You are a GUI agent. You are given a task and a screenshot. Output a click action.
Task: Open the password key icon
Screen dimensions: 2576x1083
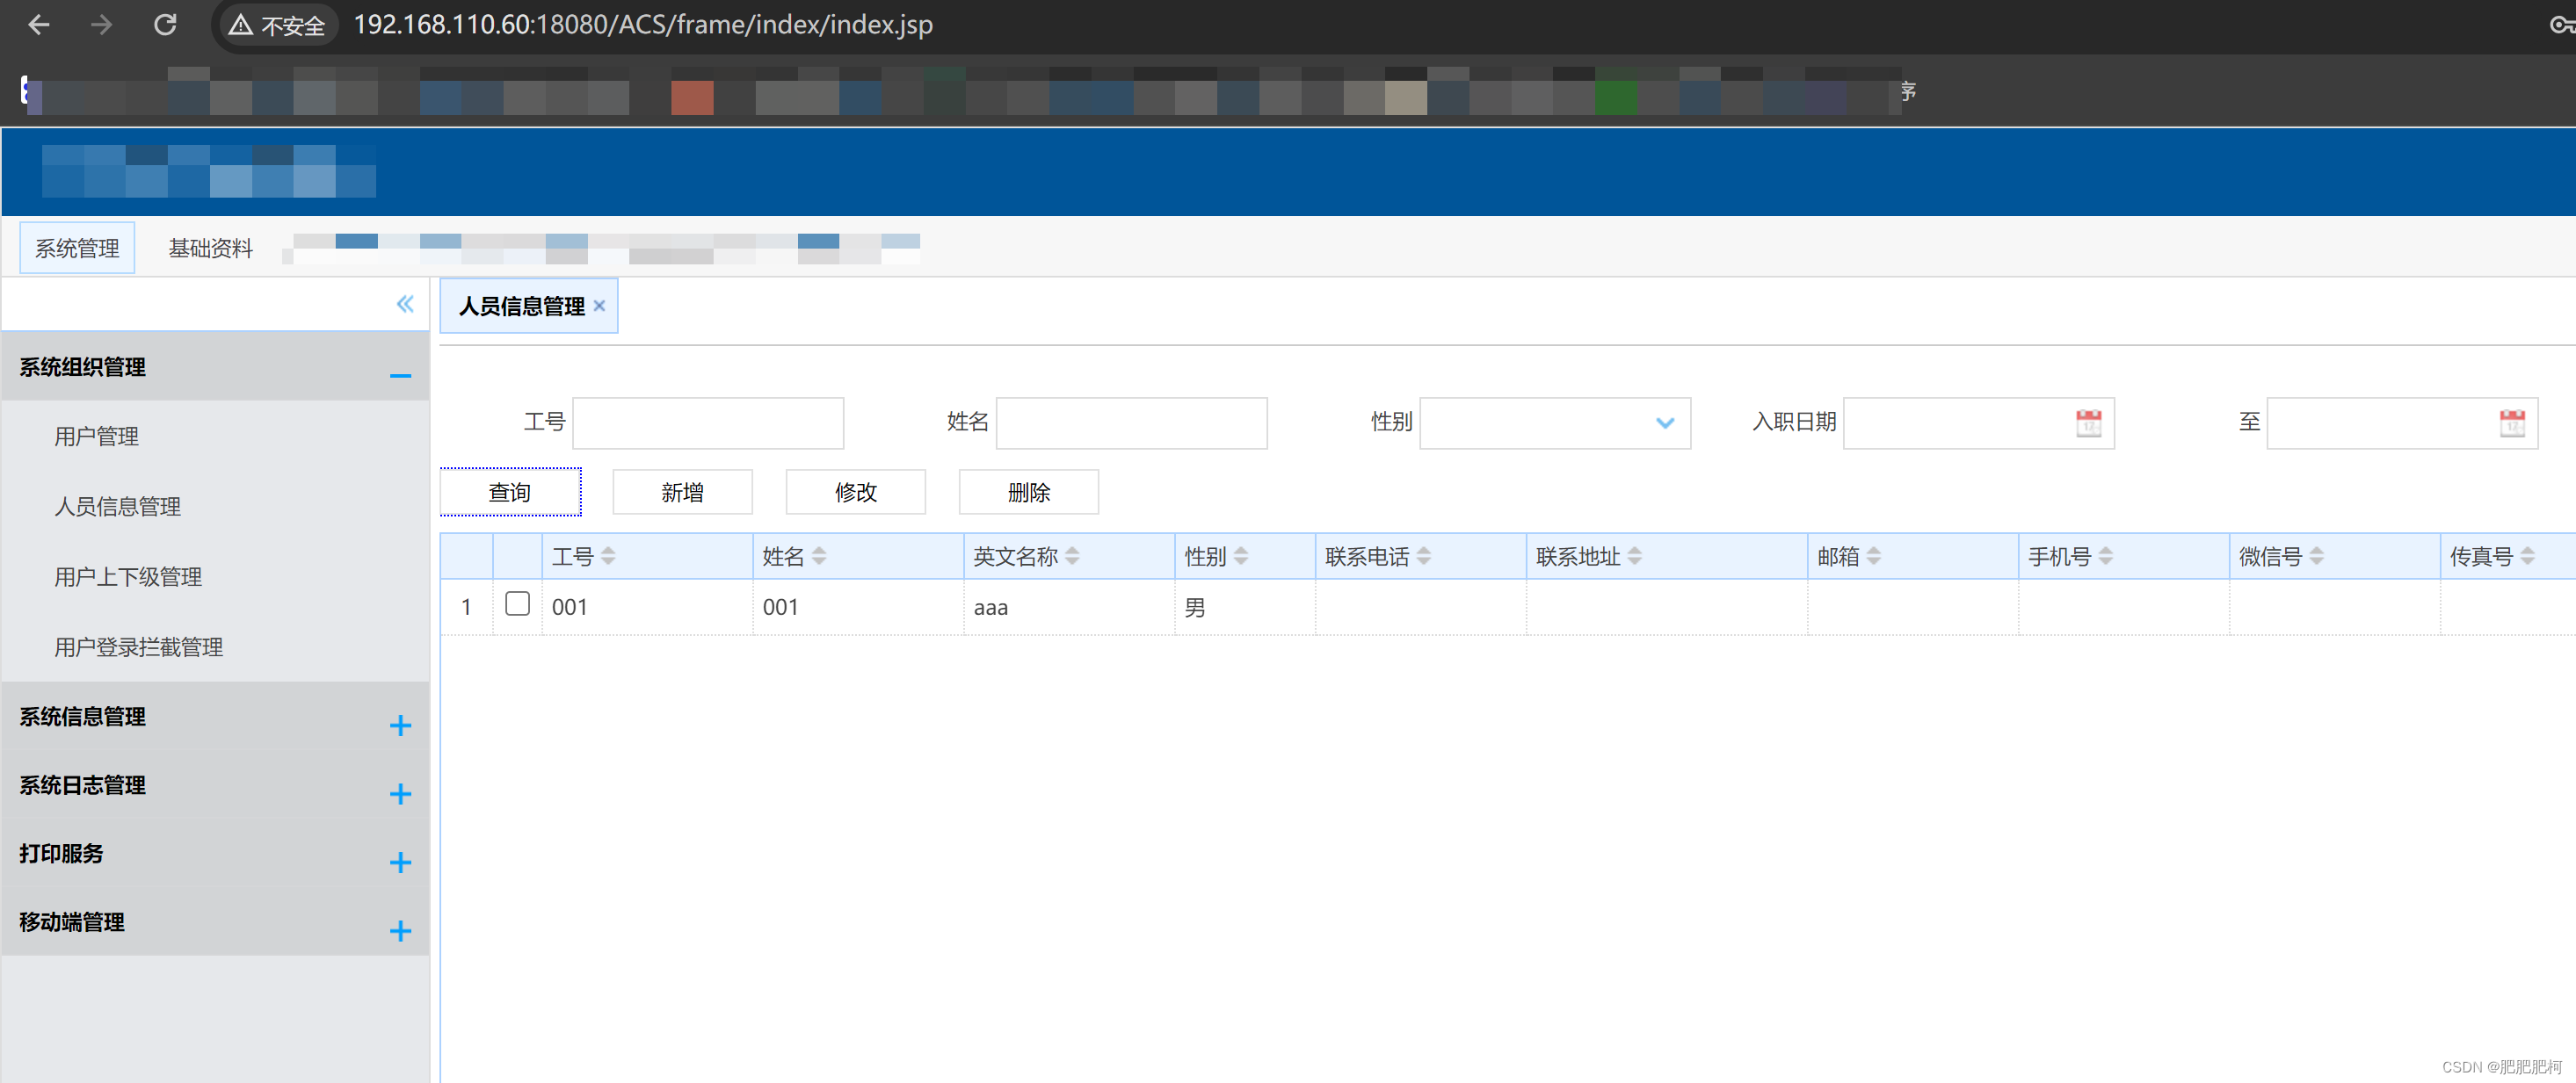(x=2561, y=25)
